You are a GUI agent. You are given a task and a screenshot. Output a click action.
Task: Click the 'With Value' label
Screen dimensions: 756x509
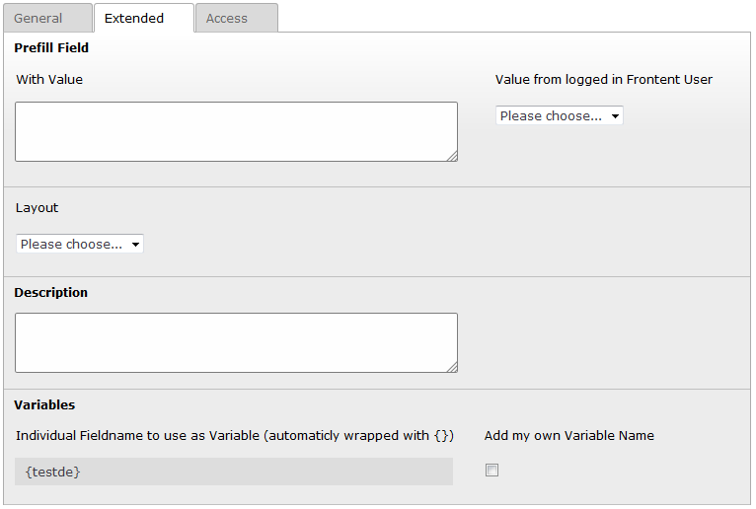click(x=49, y=79)
